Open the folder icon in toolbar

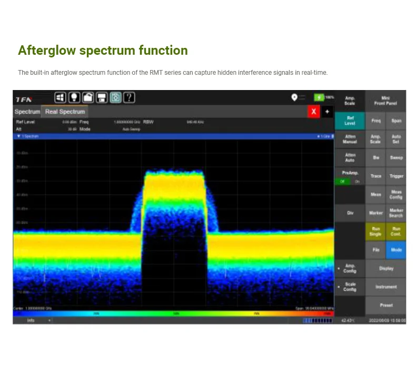click(x=88, y=97)
